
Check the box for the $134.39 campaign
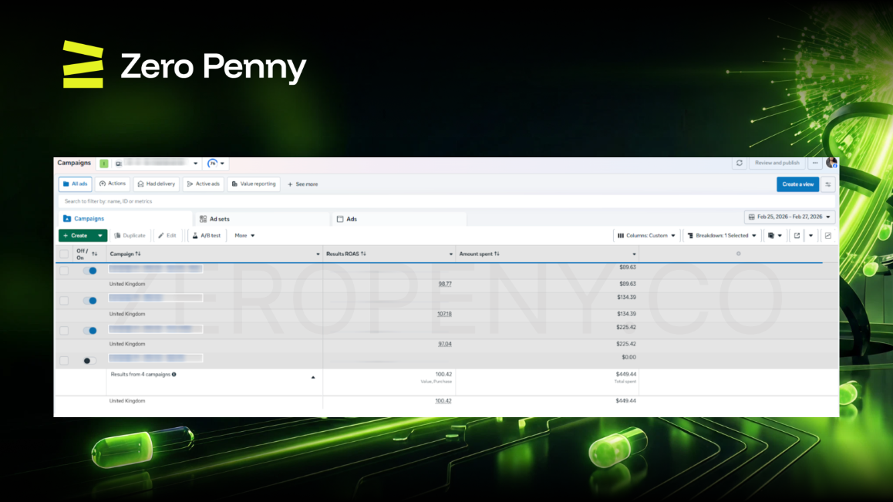[64, 301]
